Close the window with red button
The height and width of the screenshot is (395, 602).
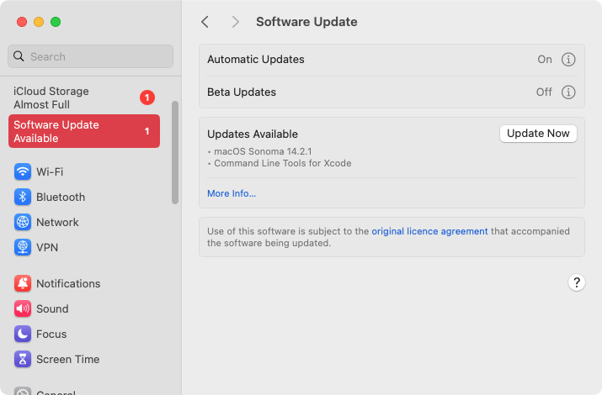[x=22, y=22]
